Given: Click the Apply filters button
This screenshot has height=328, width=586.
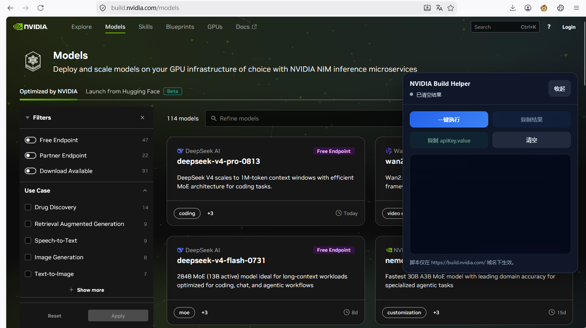Looking at the screenshot, I should [x=118, y=315].
